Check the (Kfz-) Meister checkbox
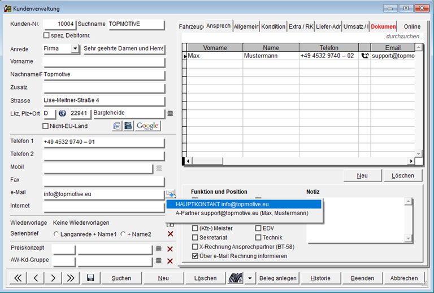434x293 pixels. 195,228
